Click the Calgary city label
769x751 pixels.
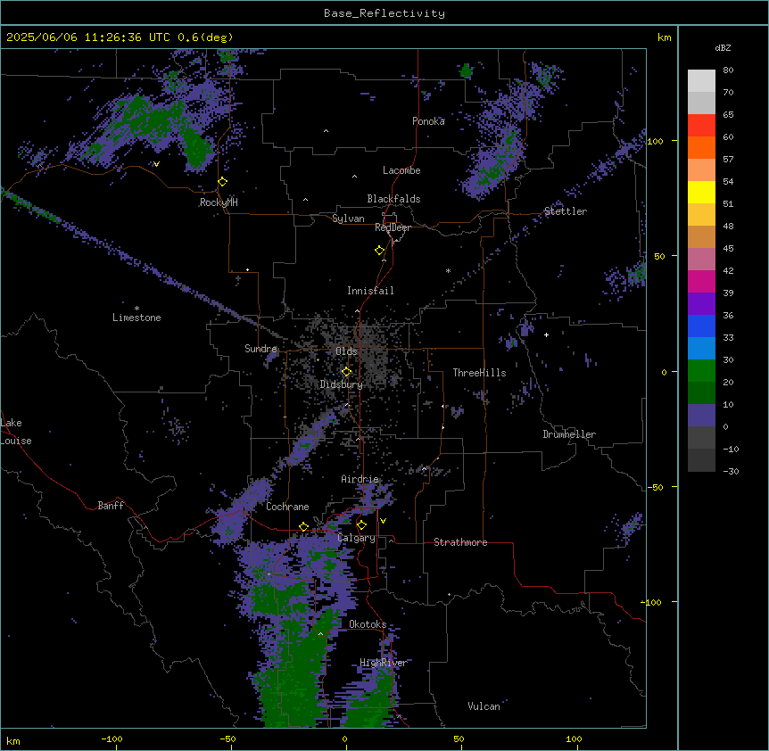[357, 538]
